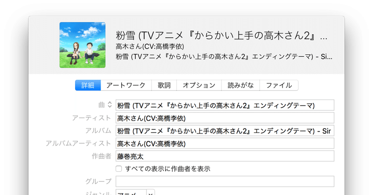Open the ジャンル dropdown arrow
373x195 pixels.
pos(151,192)
